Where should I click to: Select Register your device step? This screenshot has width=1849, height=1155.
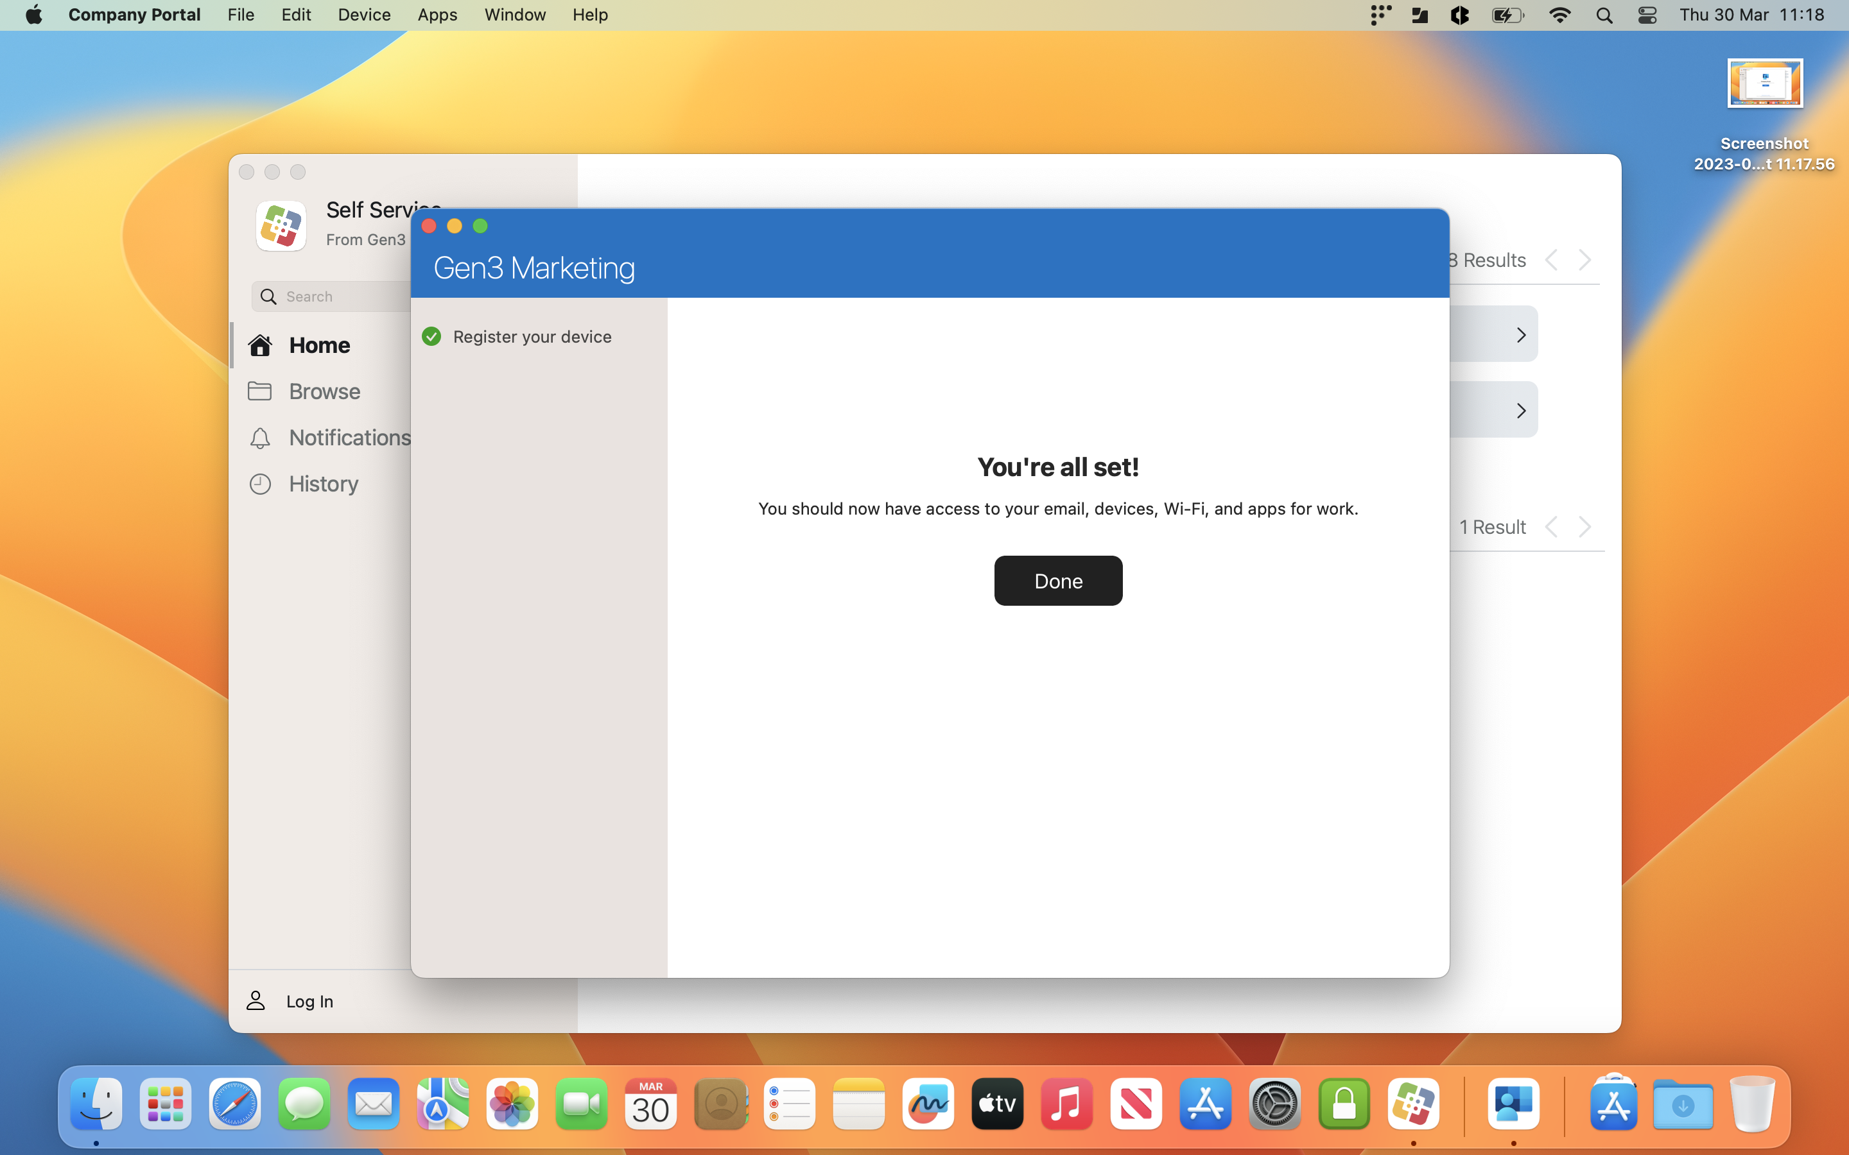pos(532,337)
